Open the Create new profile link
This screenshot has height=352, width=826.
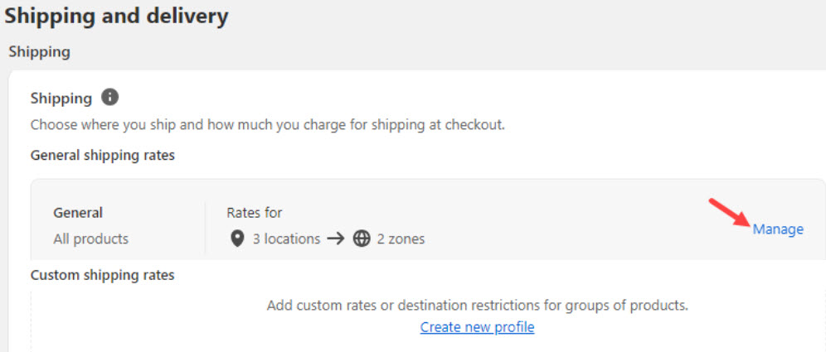477,327
